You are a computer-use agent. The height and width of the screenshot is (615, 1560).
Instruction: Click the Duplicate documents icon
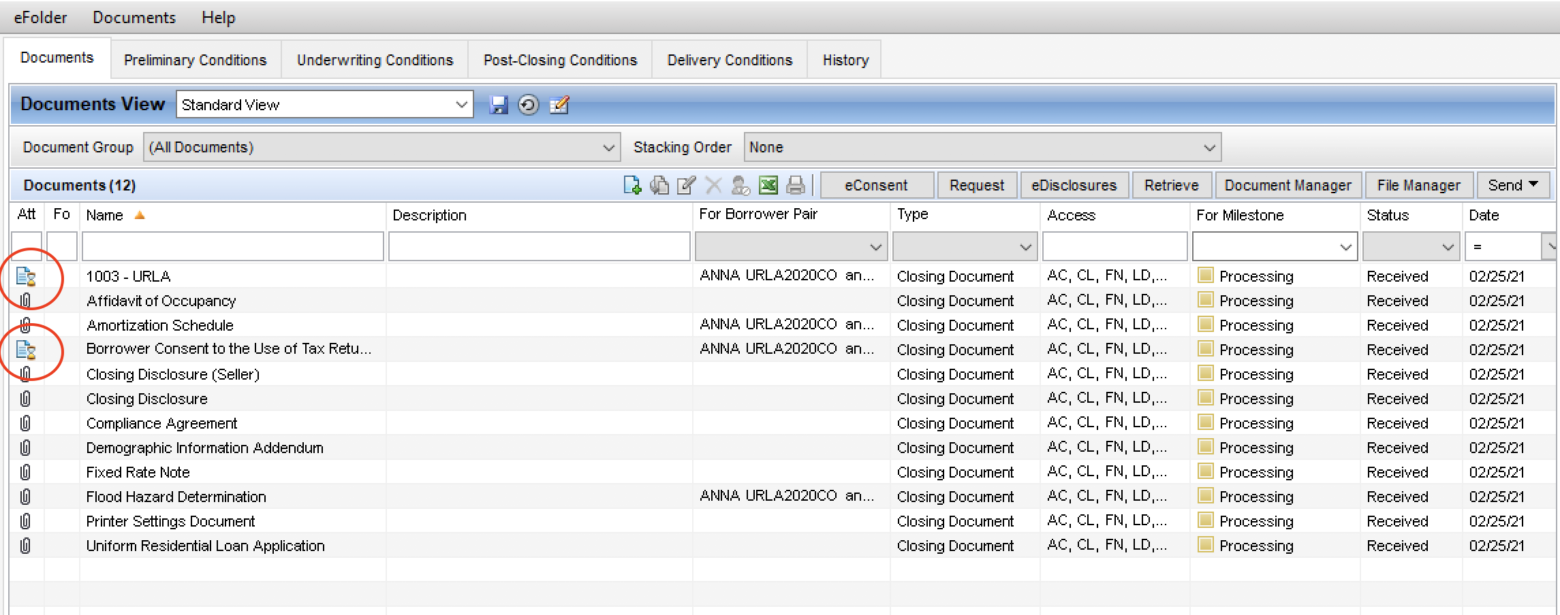659,185
